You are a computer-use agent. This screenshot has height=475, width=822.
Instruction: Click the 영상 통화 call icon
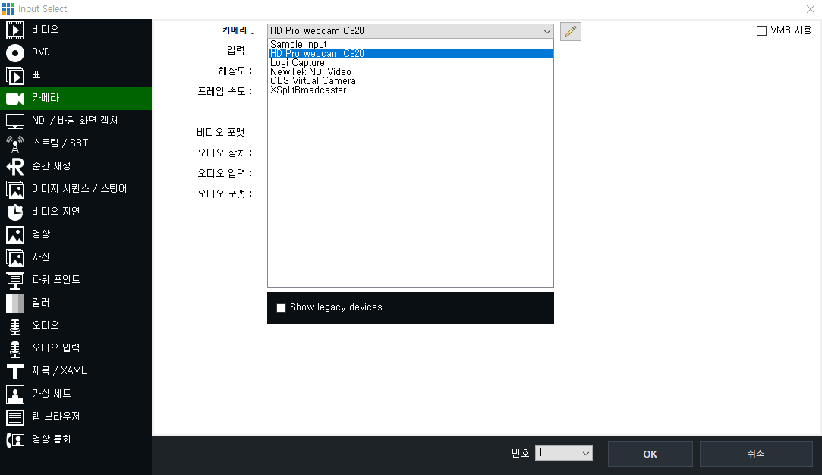click(x=14, y=440)
